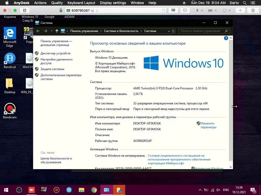Go forward in System window
The width and height of the screenshot is (261, 195).
[45, 31]
